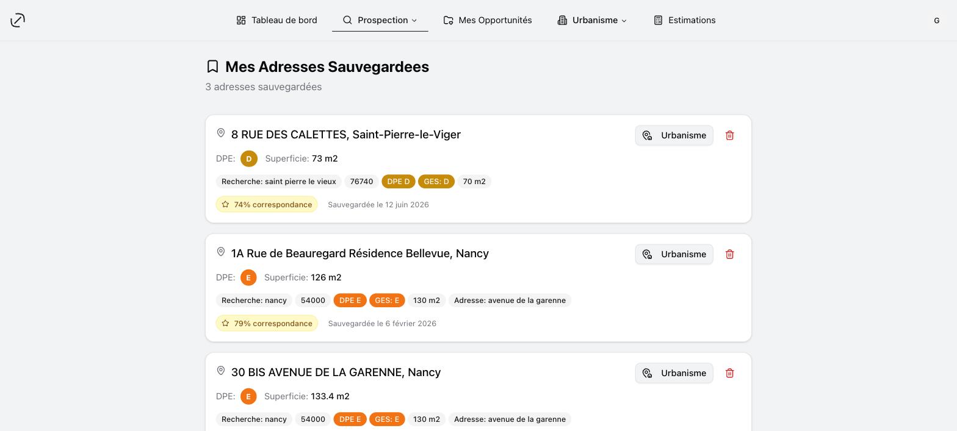957x431 pixels.
Task: Click map pin icon of 30 BIS AVENUE DE LA GARENNE
Action: (221, 371)
